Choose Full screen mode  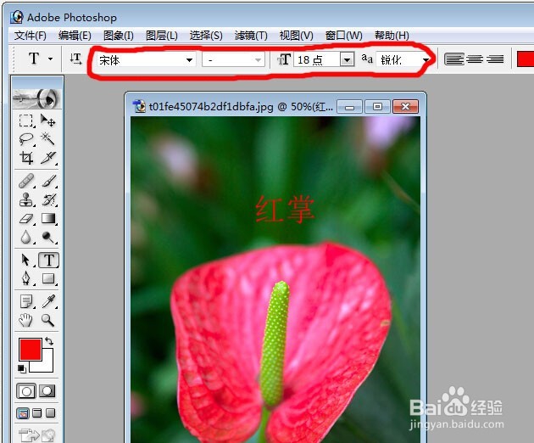coord(50,413)
